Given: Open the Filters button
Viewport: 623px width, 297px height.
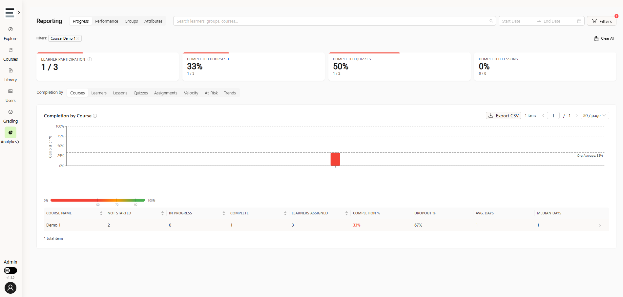Looking at the screenshot, I should pyautogui.click(x=602, y=21).
